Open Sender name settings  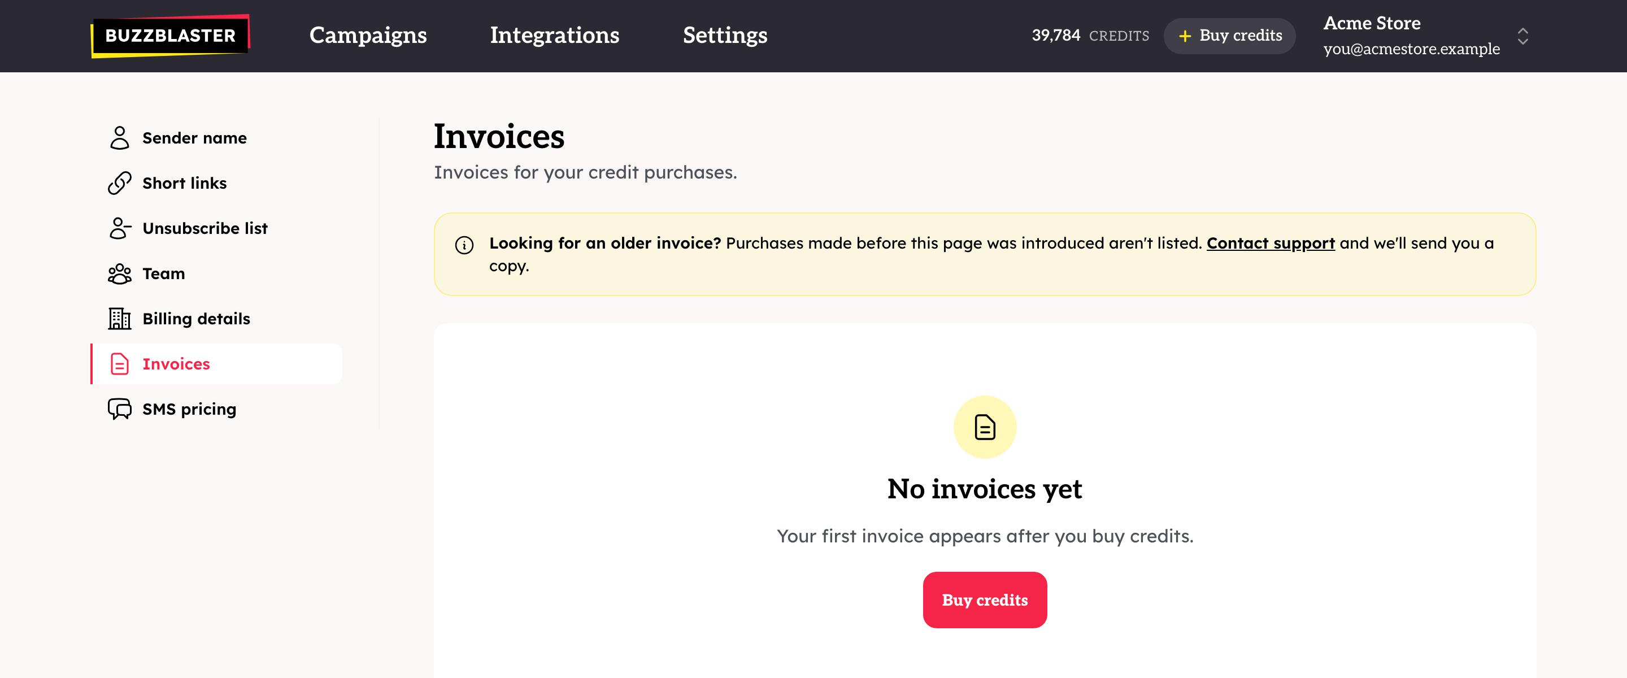click(216, 138)
